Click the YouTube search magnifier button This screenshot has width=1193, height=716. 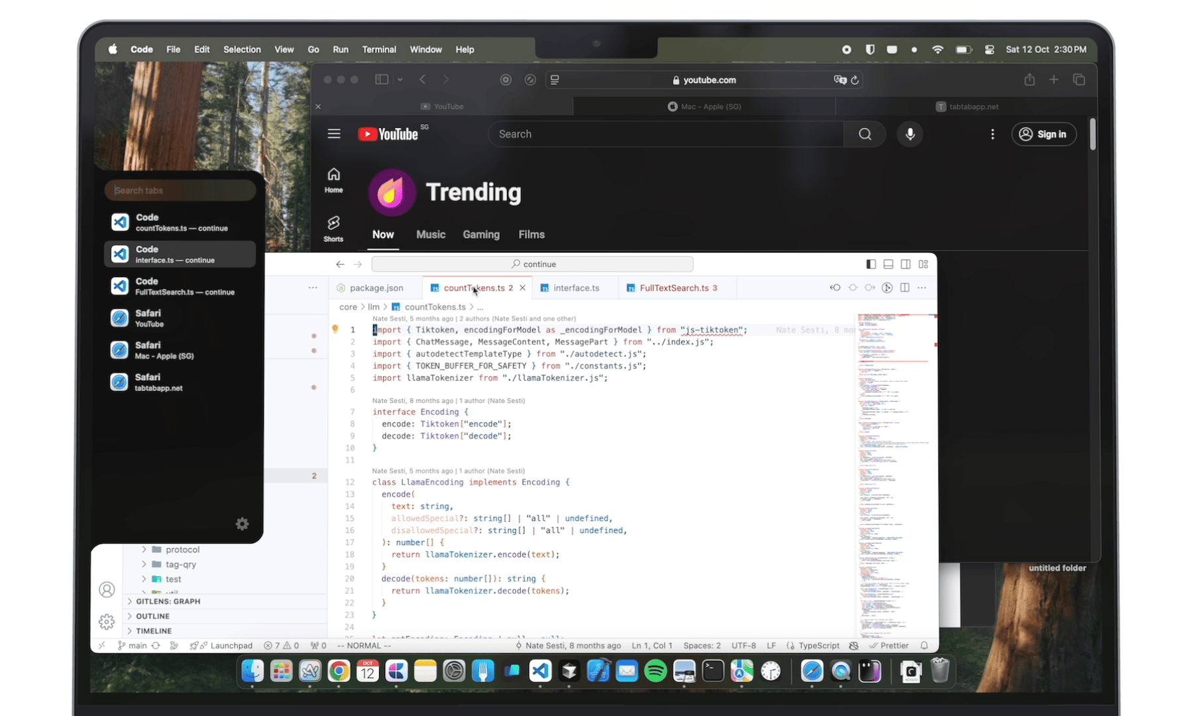point(865,134)
